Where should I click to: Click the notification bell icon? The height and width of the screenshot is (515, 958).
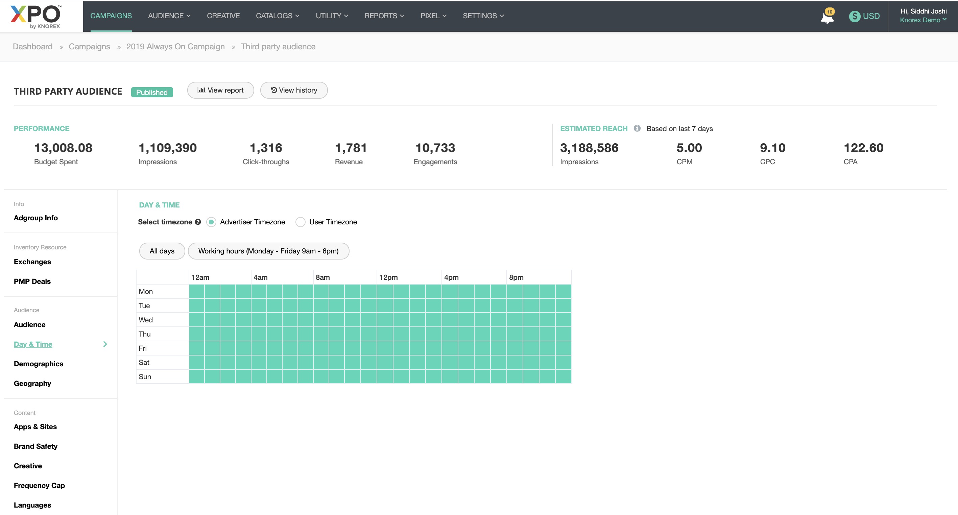point(827,17)
